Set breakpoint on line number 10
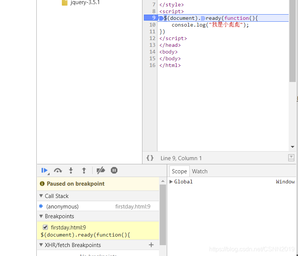Viewport: 298px width, 256px height. click(x=152, y=25)
